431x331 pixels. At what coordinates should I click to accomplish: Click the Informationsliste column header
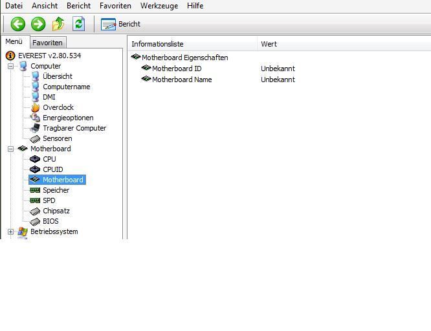pyautogui.click(x=193, y=44)
